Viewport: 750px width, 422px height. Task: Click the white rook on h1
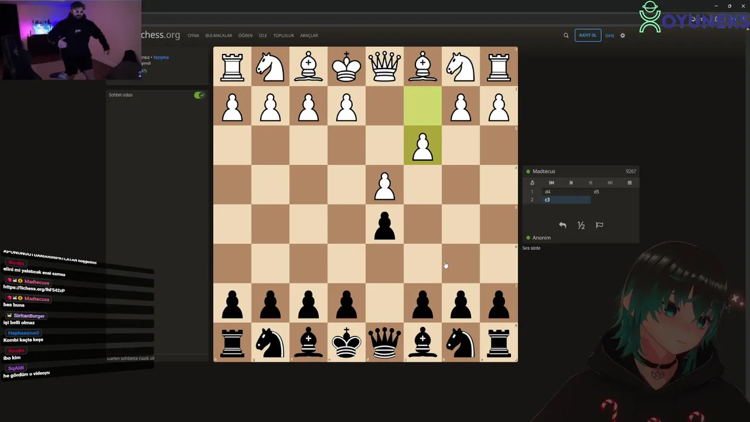232,66
